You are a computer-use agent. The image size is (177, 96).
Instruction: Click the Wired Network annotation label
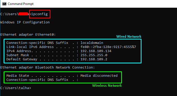pos(129,36)
